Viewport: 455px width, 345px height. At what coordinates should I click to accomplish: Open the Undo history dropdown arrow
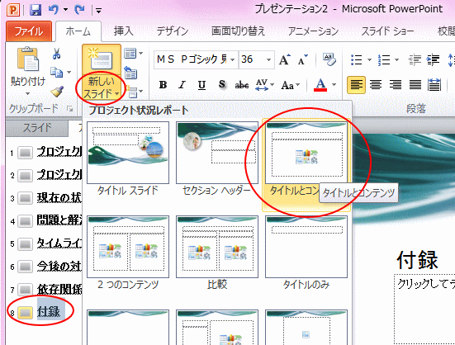(x=65, y=10)
